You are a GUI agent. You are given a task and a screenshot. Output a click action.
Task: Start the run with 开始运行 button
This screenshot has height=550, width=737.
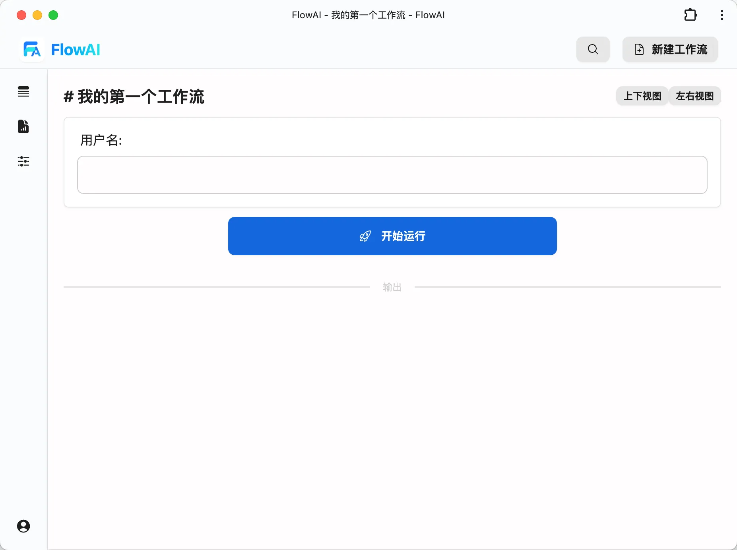[392, 236]
